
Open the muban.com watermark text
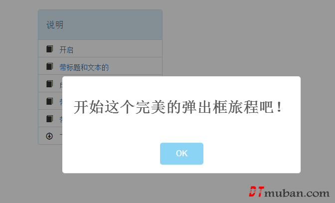point(297,193)
